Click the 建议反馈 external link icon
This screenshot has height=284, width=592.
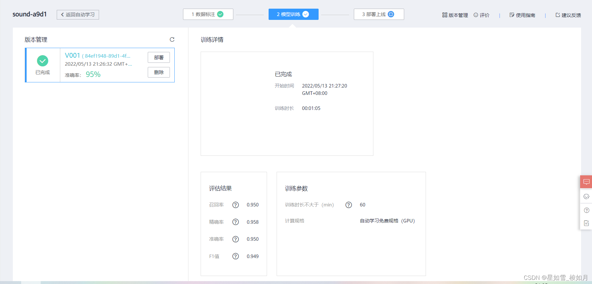pyautogui.click(x=558, y=15)
